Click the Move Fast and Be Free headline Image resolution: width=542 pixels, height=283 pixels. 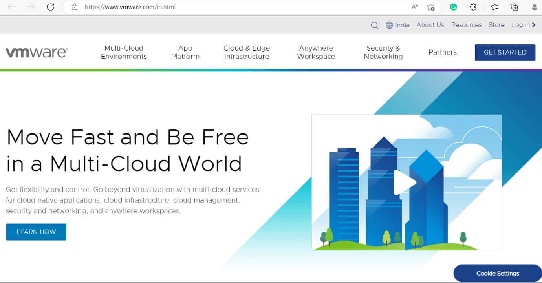pyautogui.click(x=128, y=150)
